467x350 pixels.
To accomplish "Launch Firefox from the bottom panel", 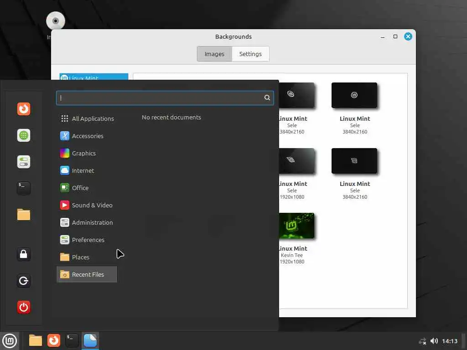I will click(54, 340).
